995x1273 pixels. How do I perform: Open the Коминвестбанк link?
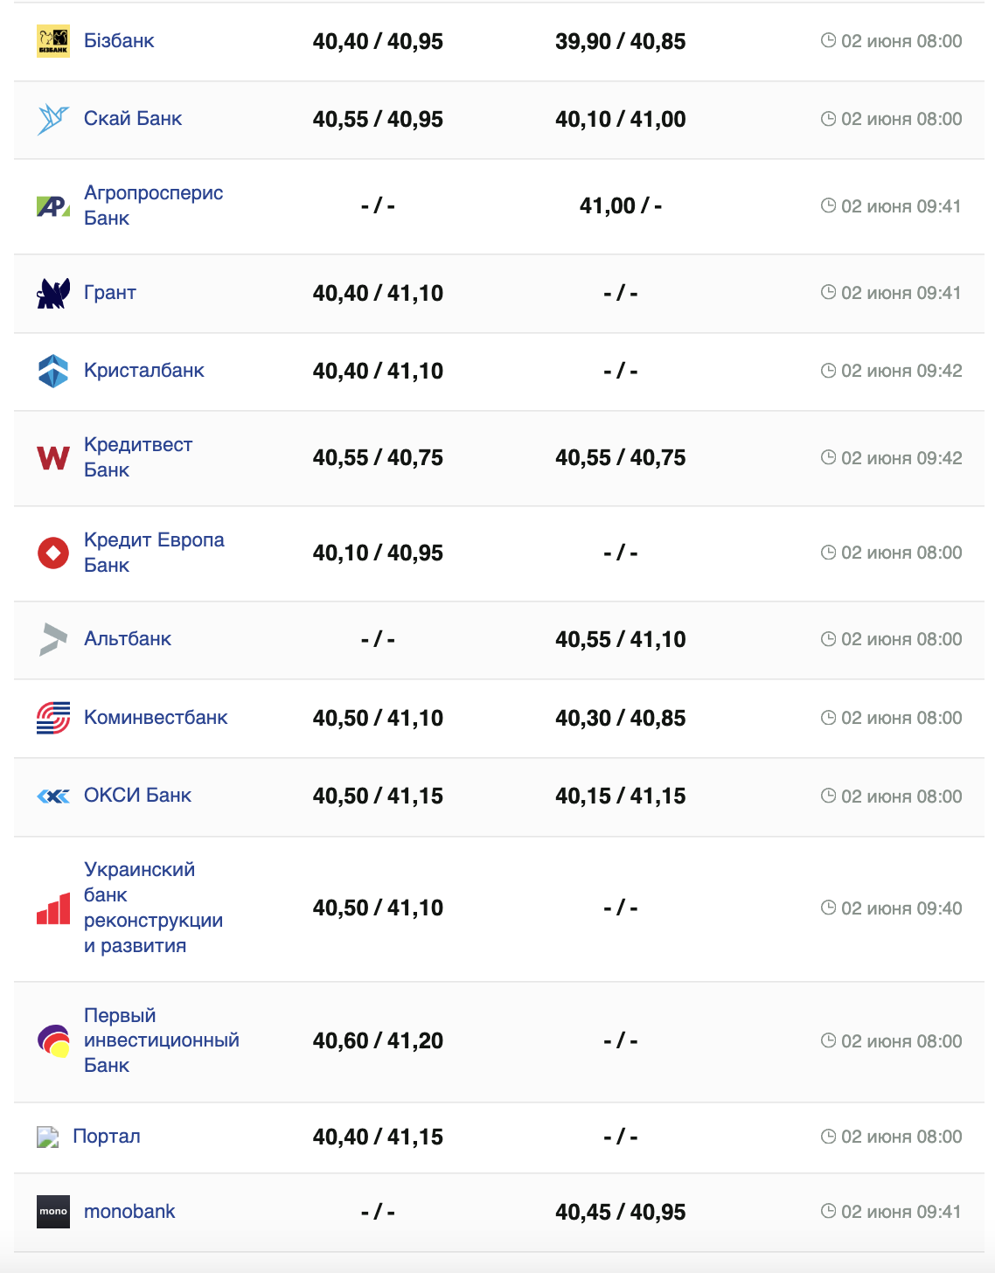coord(156,718)
